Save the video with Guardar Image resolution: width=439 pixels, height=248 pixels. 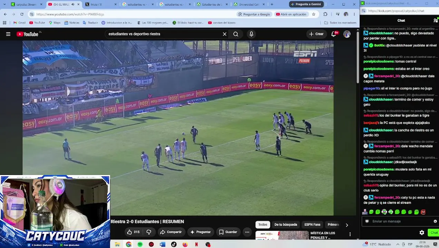228,232
